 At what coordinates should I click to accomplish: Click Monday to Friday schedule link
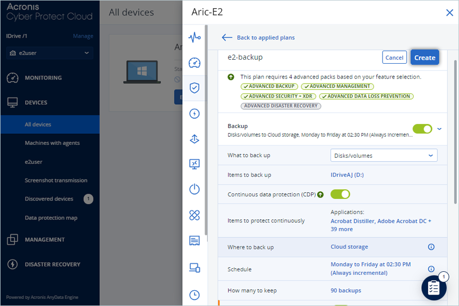point(371,269)
